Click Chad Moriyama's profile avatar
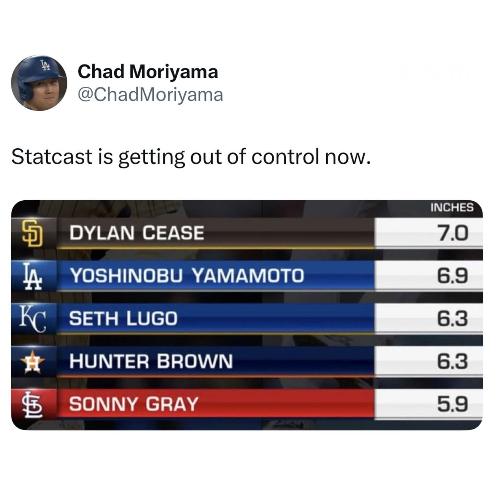The width and height of the screenshot is (494, 494). 39,83
